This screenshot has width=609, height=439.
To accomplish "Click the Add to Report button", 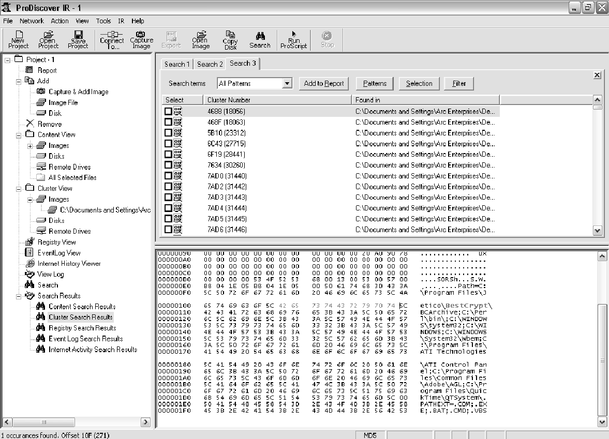I will [x=324, y=83].
